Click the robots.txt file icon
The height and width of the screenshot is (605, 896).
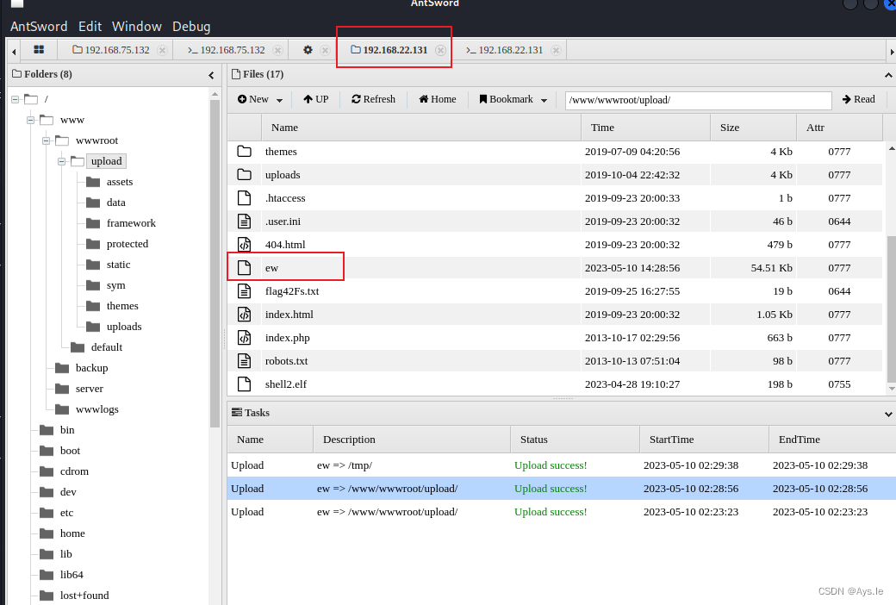pos(244,361)
